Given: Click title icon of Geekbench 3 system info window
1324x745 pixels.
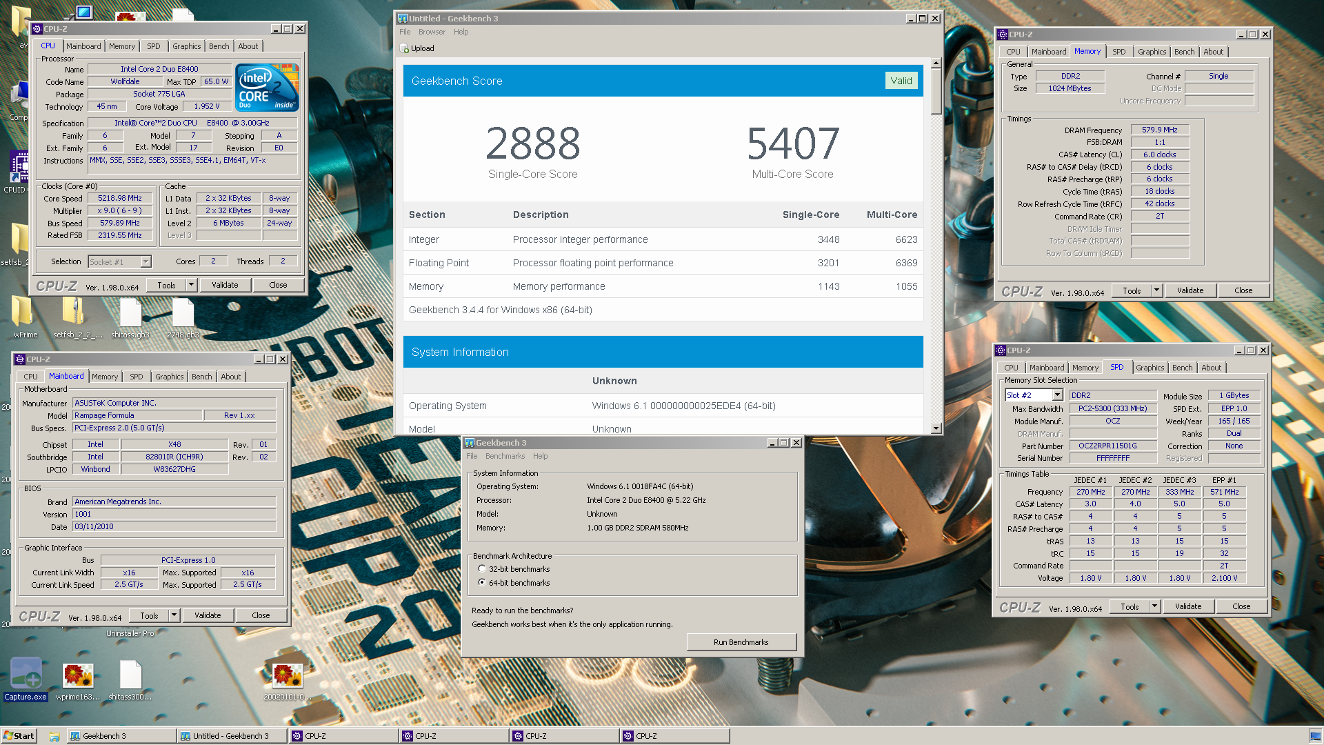Looking at the screenshot, I should 470,443.
